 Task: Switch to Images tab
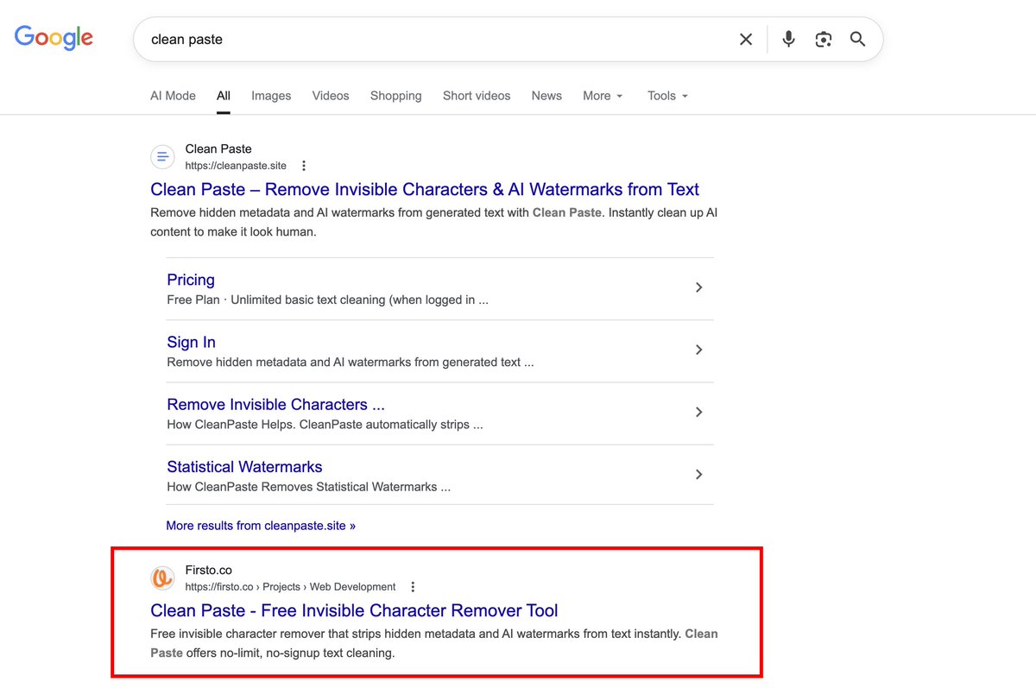pos(271,96)
